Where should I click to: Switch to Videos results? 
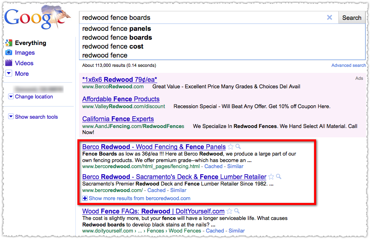point(24,63)
